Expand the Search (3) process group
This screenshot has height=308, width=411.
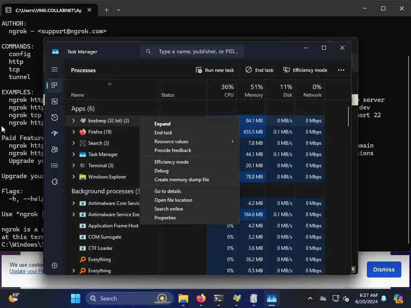pyautogui.click(x=73, y=143)
